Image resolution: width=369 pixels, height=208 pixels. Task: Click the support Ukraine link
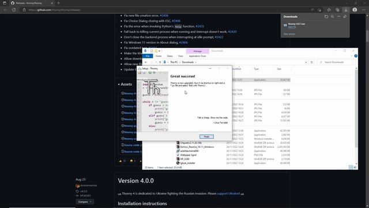pos(228,194)
